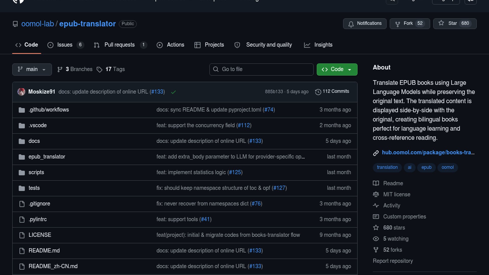Click the 5 watching eye icon
Viewport: 489px width, 275px height.
click(376, 239)
